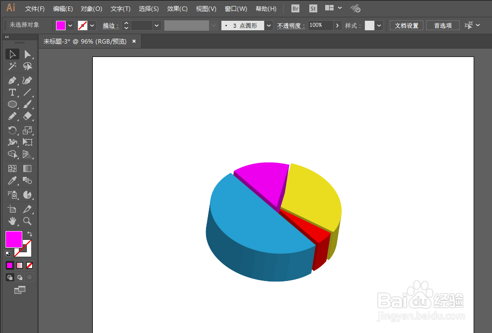Choose the Perspective Grid tool
This screenshot has width=492, height=333.
point(27,154)
